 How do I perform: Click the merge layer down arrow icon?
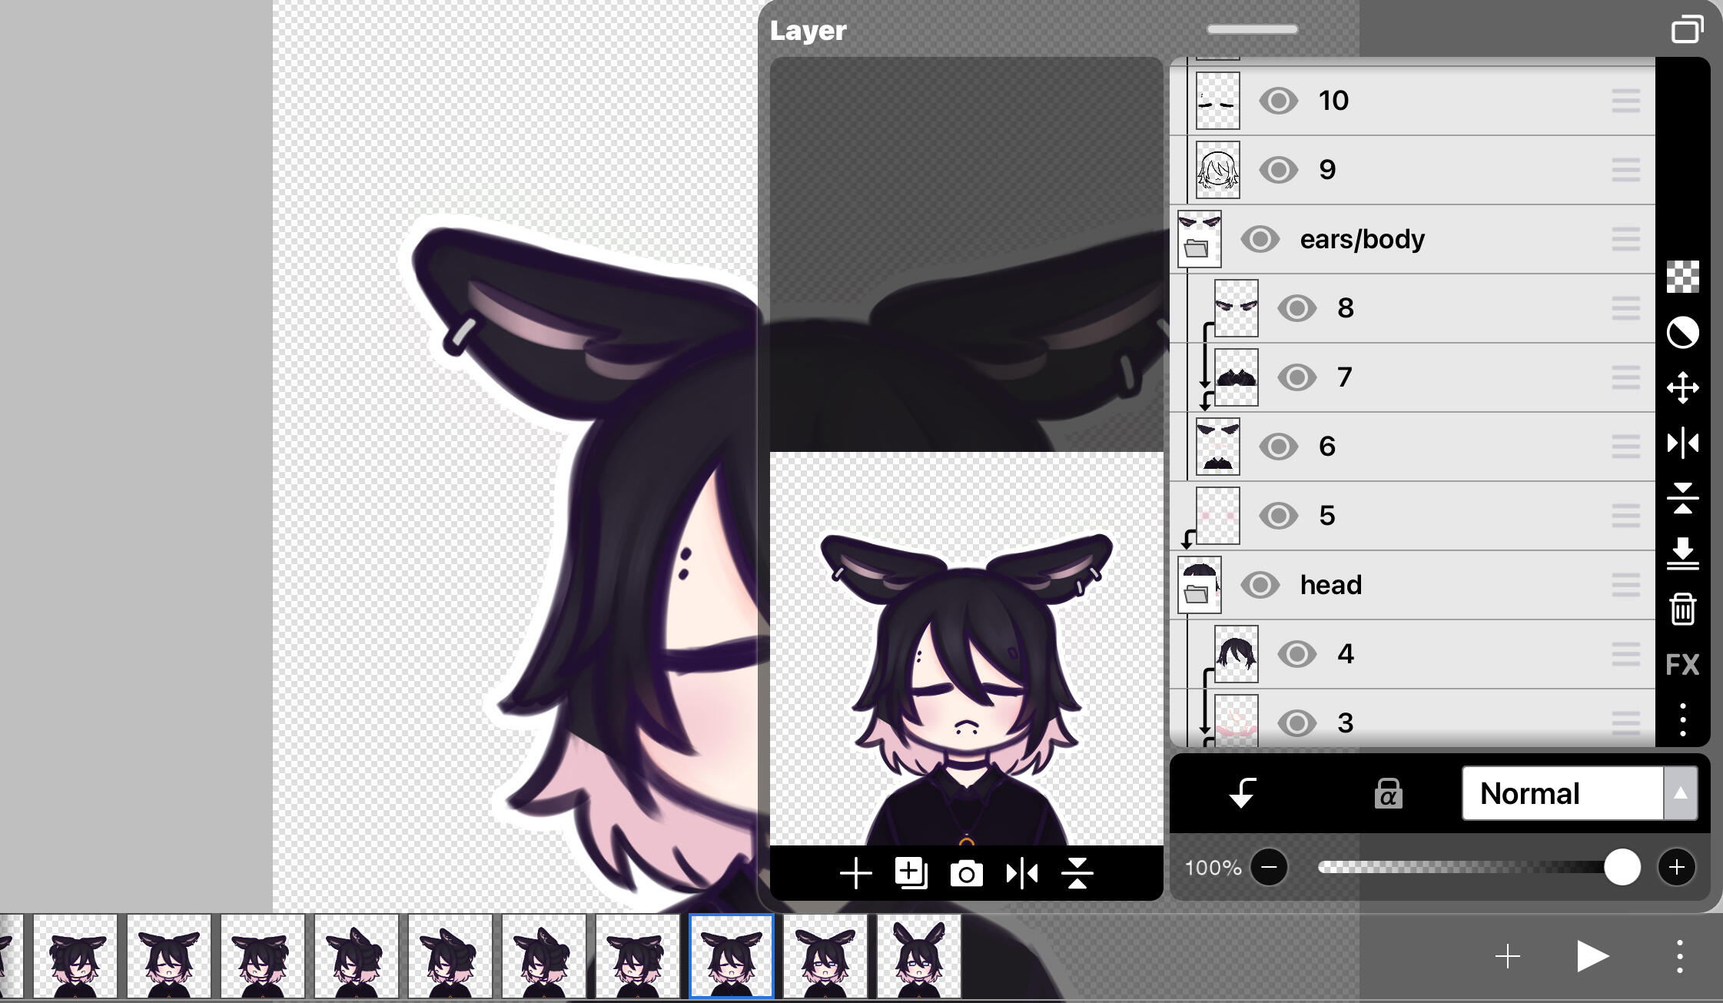1682,553
